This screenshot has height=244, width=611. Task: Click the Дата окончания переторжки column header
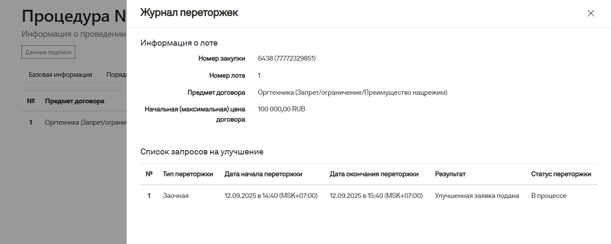374,174
